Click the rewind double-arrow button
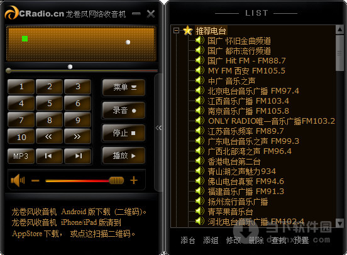Image resolution: width=347 pixels, height=255 pixels. (x=49, y=137)
